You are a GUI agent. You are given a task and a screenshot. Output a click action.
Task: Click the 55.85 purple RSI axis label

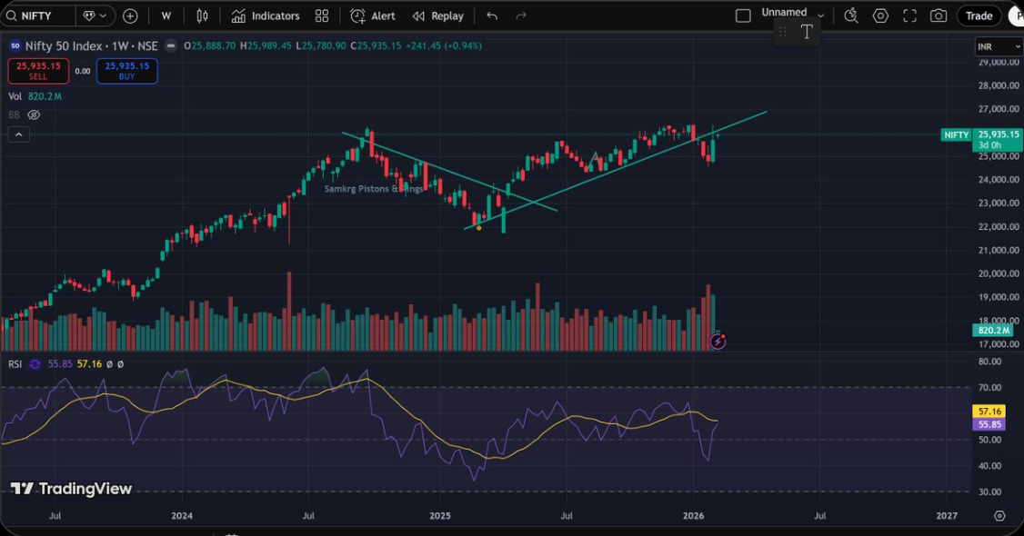coord(990,424)
